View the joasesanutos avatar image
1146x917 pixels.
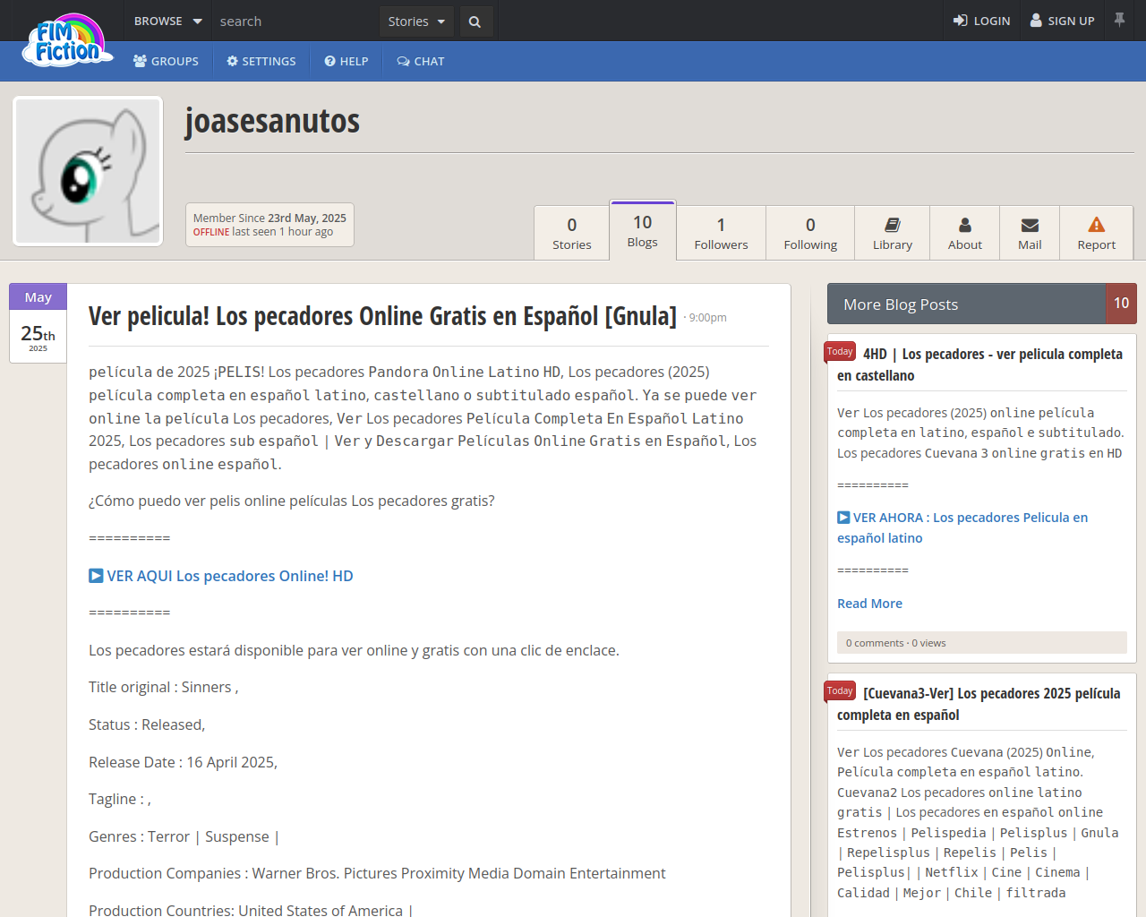[x=88, y=171]
